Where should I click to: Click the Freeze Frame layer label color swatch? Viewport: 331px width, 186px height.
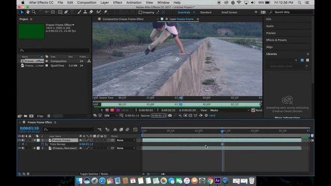[38, 140]
